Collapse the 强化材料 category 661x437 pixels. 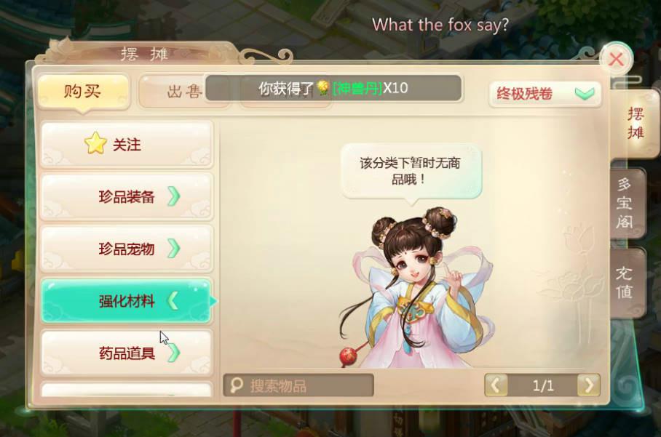[x=127, y=300]
